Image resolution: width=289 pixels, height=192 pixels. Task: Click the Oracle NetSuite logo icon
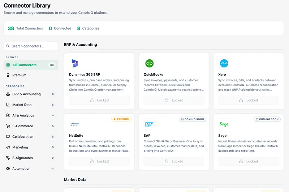[x=75, y=124]
